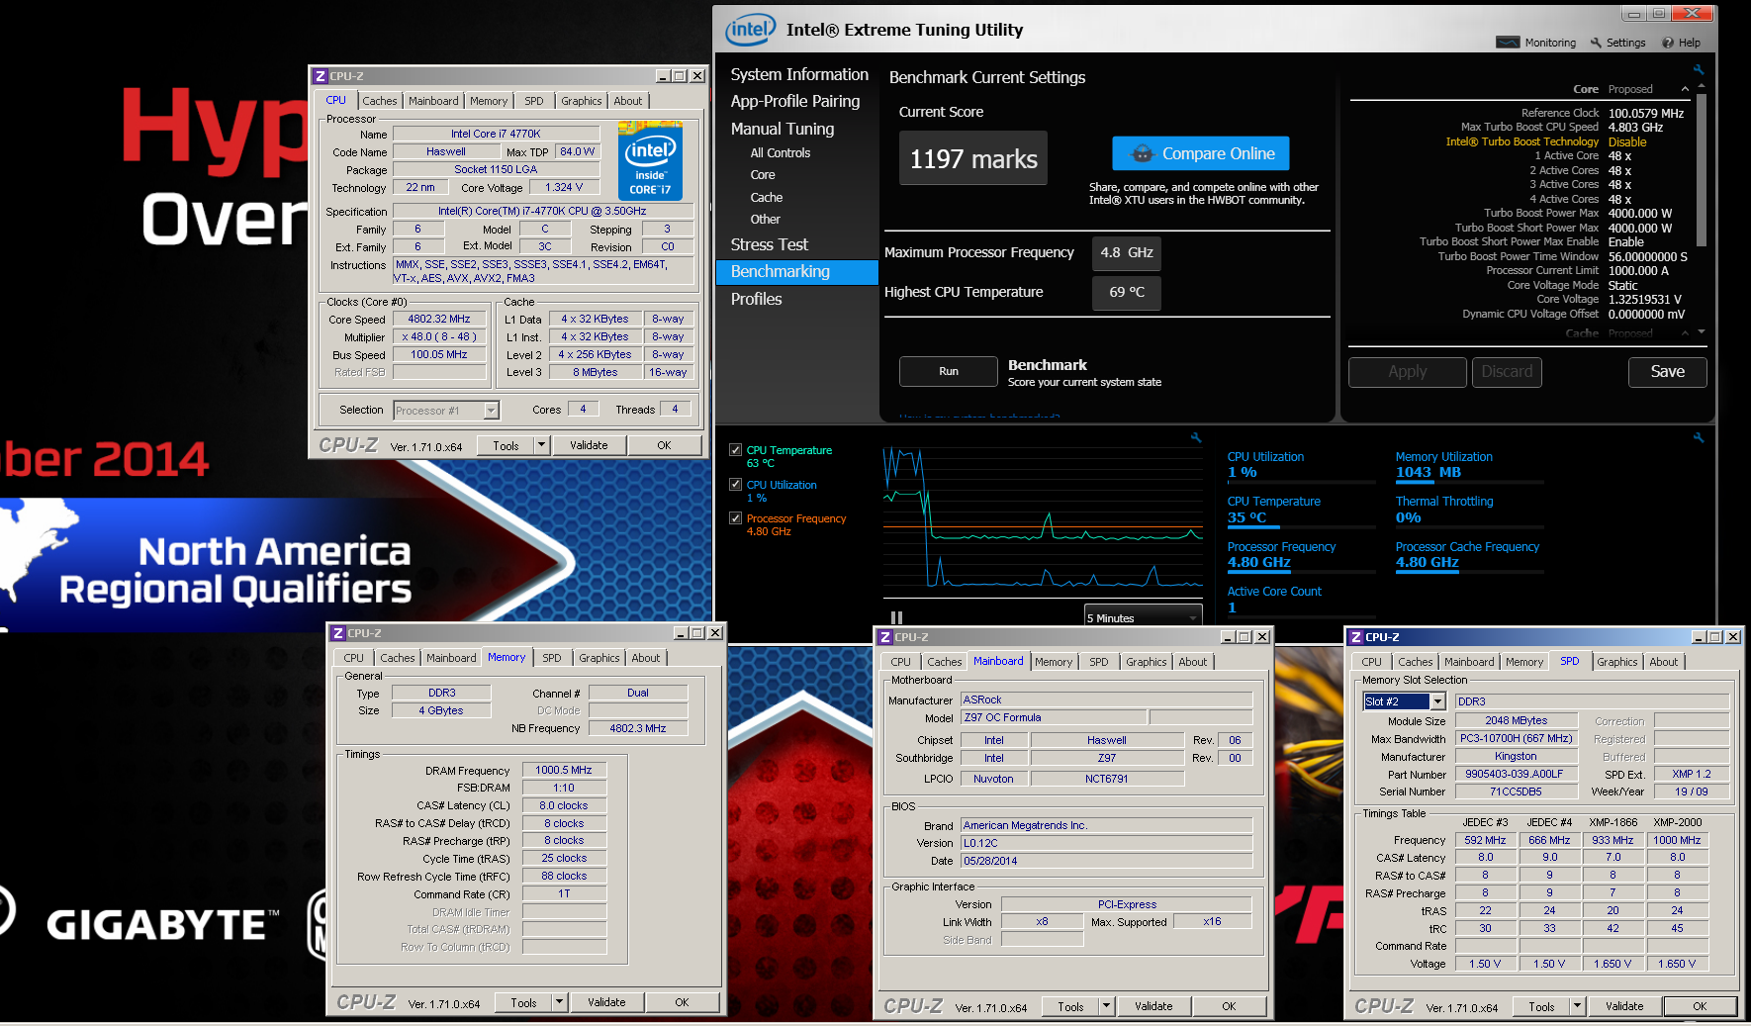The image size is (1751, 1026).
Task: Minimize the CPU-Z SPD window
Action: [x=1699, y=637]
